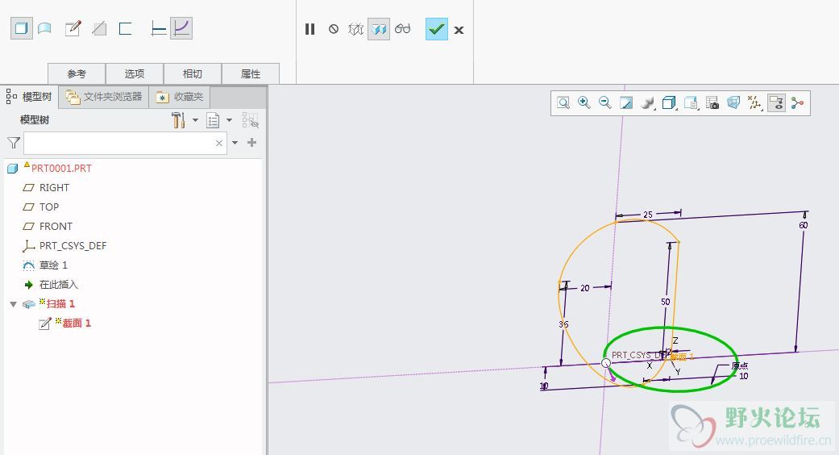
Task: Open the display style options icon
Action: [647, 102]
